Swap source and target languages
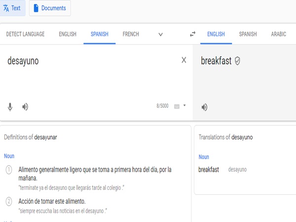Viewport: 296px width, 222px height. point(193,34)
